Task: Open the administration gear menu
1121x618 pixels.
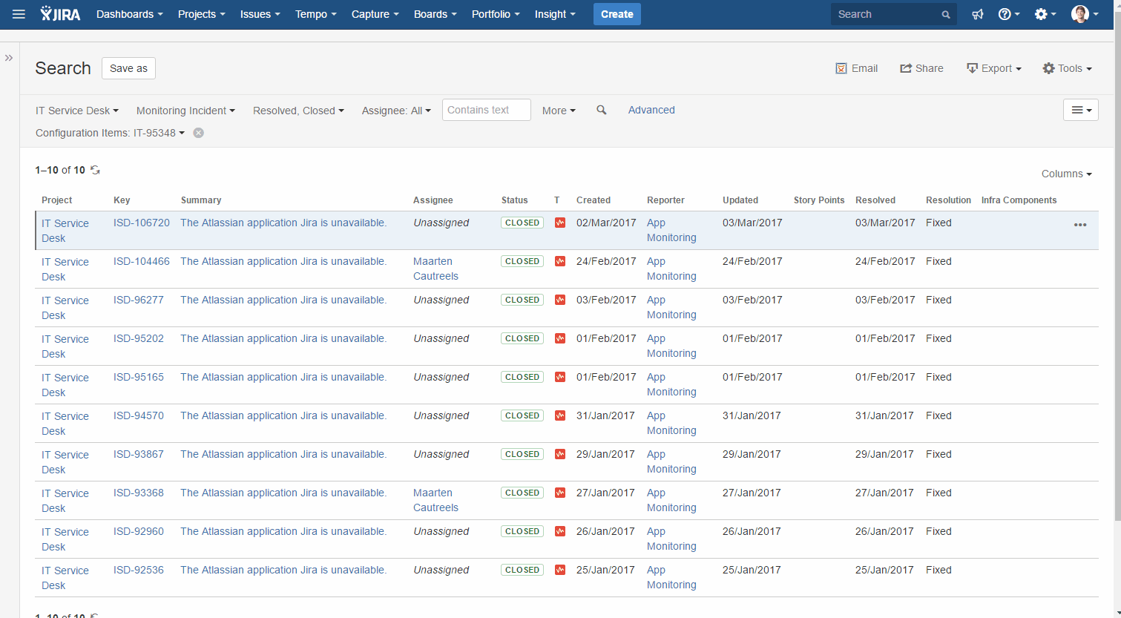Action: [x=1045, y=14]
